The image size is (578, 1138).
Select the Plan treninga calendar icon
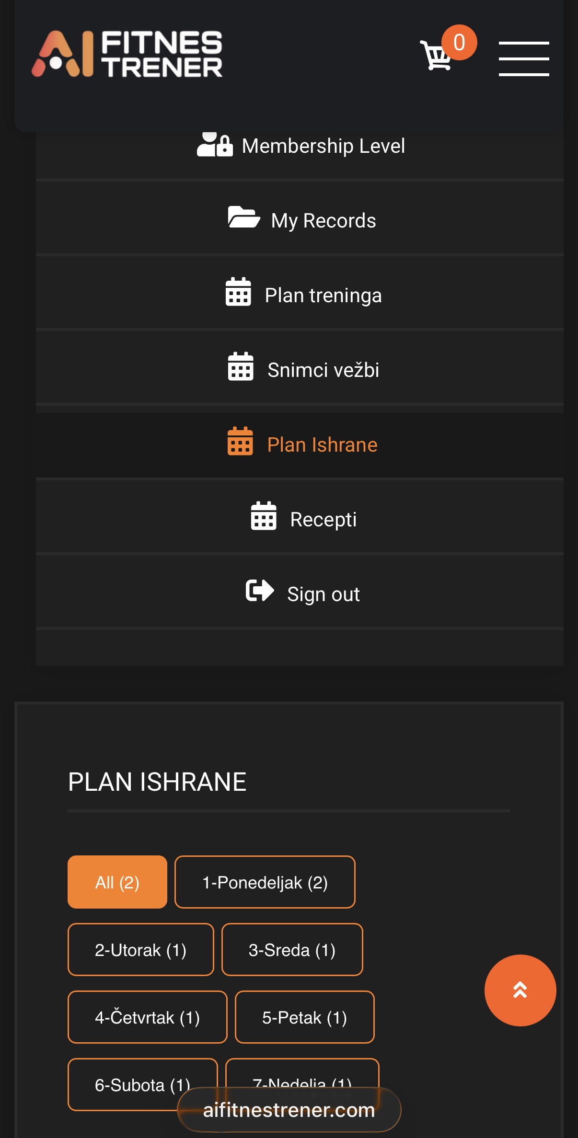click(238, 294)
